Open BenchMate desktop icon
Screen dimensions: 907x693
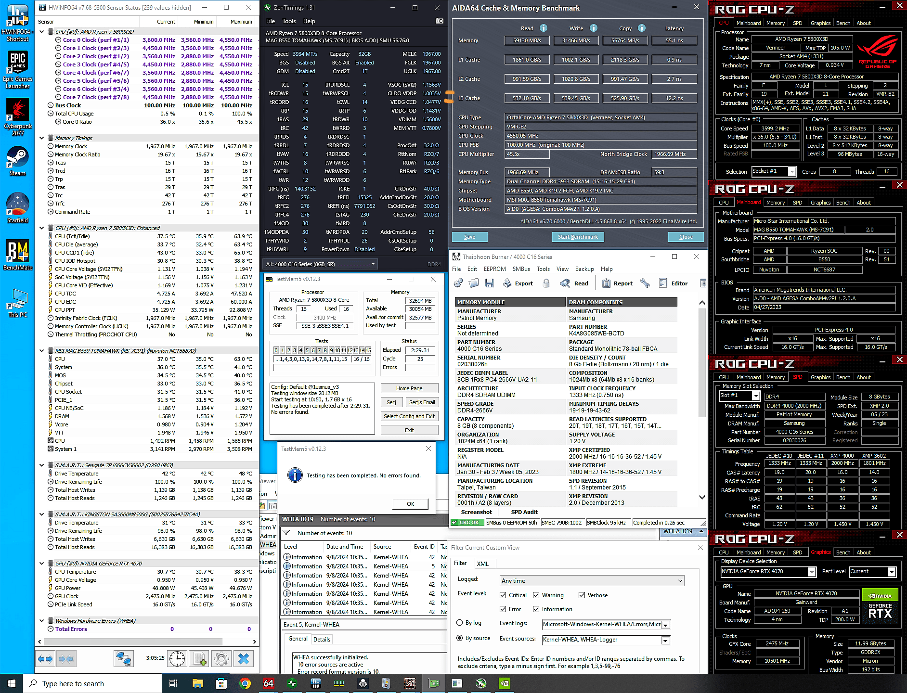click(17, 255)
